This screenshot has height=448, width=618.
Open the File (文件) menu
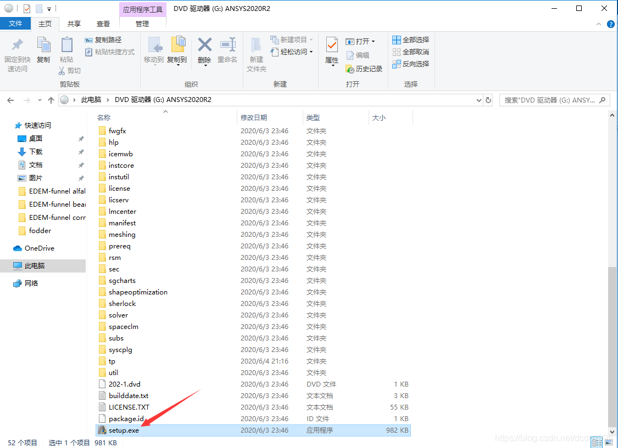coord(15,24)
